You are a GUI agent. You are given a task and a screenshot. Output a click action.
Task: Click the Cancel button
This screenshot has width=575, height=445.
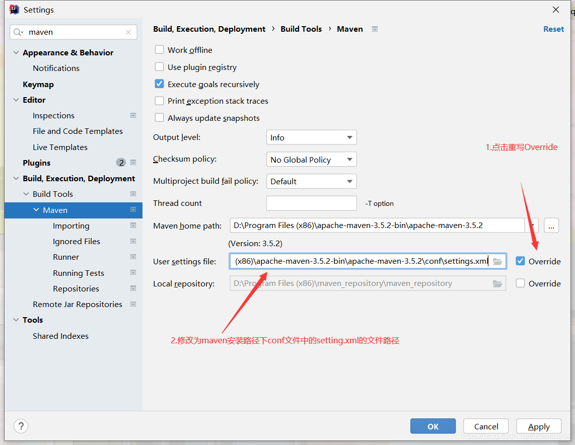tap(486, 426)
